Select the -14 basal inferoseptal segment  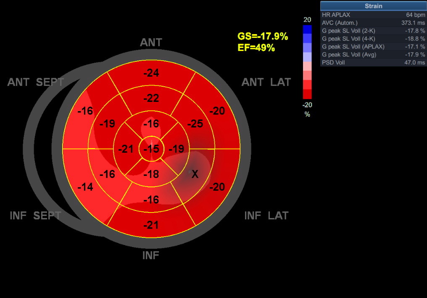coord(85,187)
